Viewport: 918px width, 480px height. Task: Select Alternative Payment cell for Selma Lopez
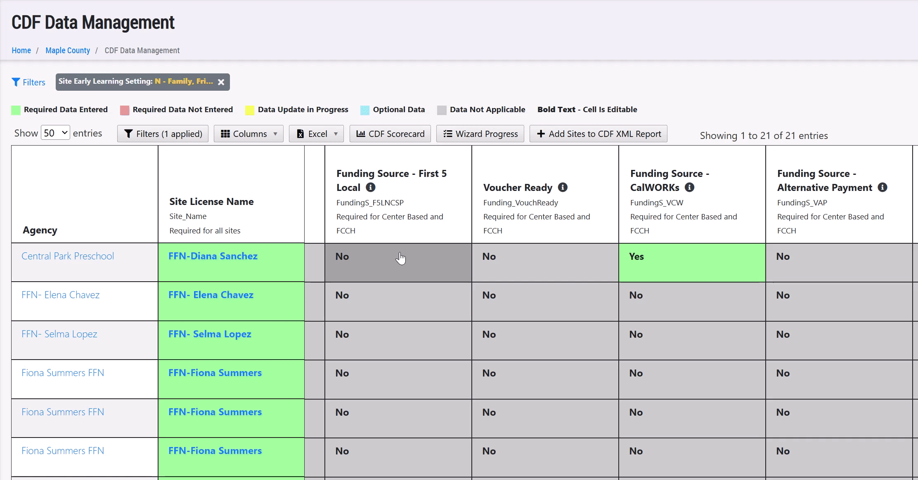839,341
